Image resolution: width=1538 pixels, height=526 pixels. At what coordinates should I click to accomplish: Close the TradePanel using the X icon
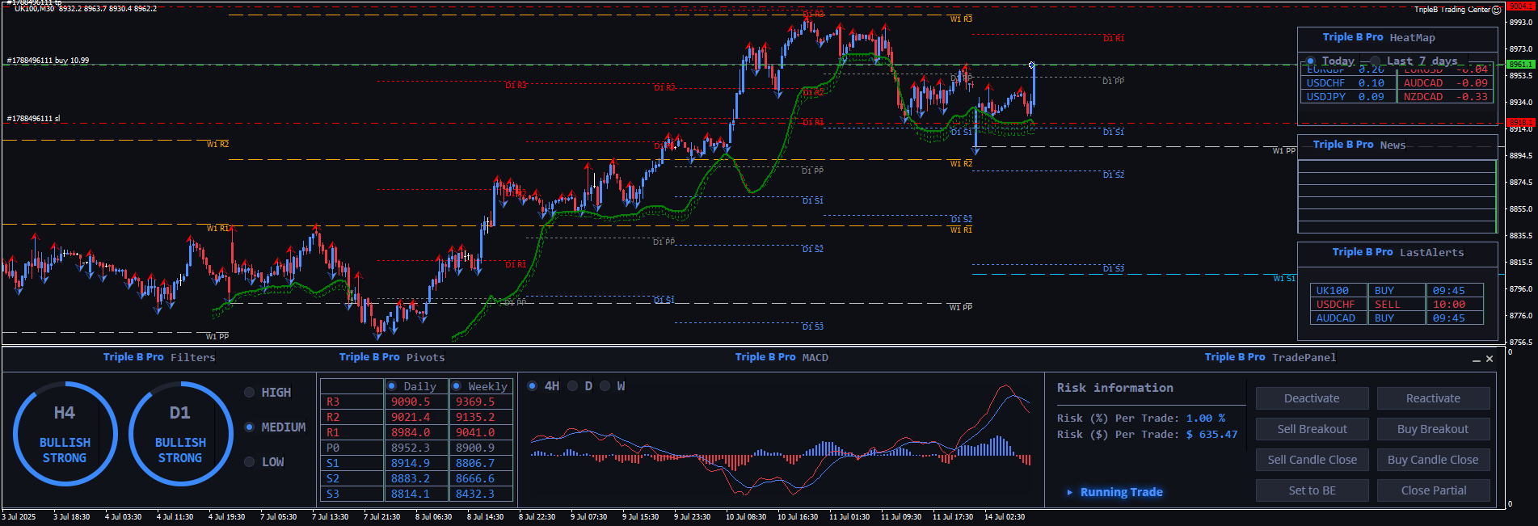(x=1490, y=359)
